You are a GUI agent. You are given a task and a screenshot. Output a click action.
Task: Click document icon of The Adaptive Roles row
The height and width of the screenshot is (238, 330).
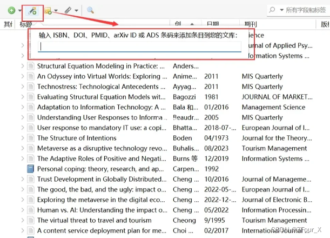click(x=31, y=158)
